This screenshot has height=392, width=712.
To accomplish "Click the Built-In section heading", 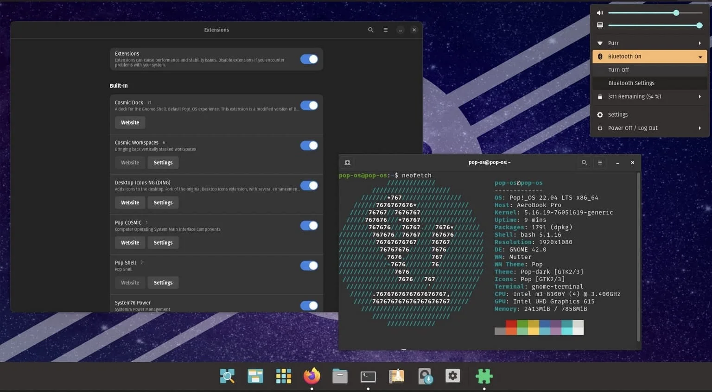I will click(119, 86).
